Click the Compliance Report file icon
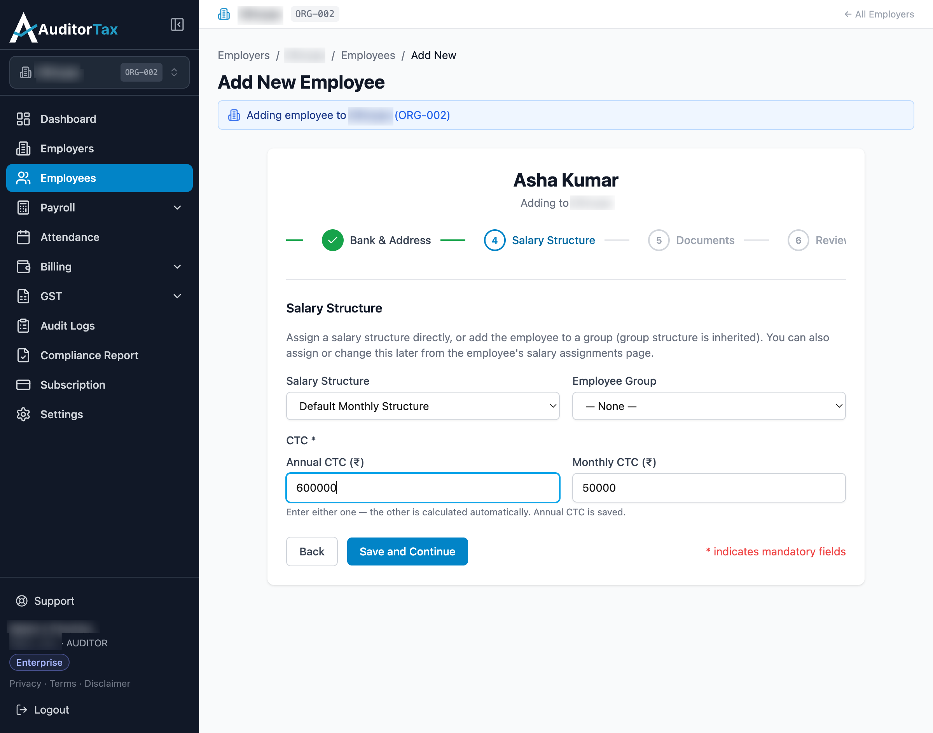 [x=23, y=355]
